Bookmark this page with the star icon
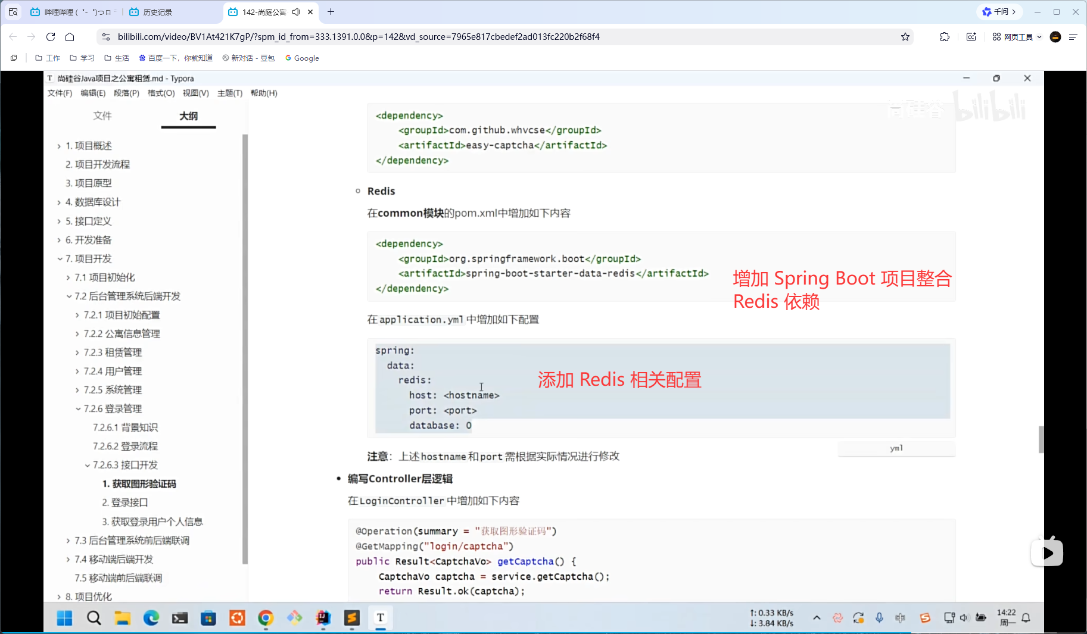 (905, 37)
